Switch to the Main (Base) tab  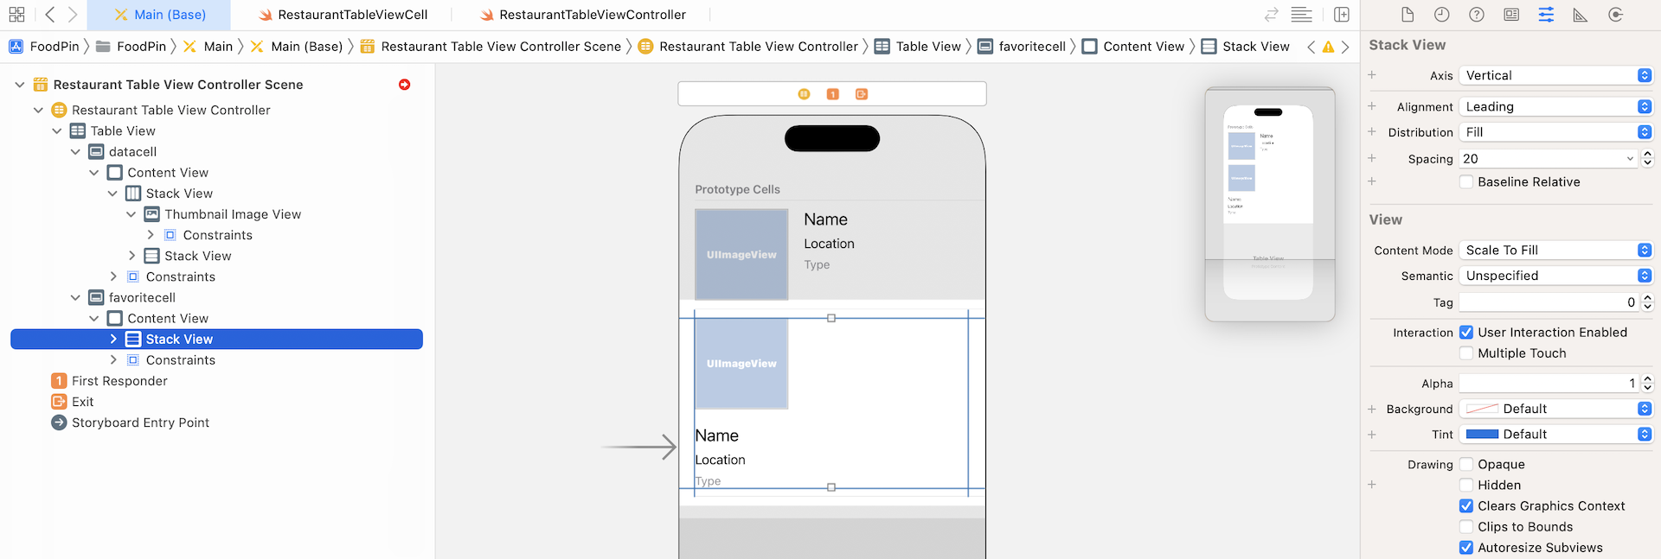click(159, 15)
